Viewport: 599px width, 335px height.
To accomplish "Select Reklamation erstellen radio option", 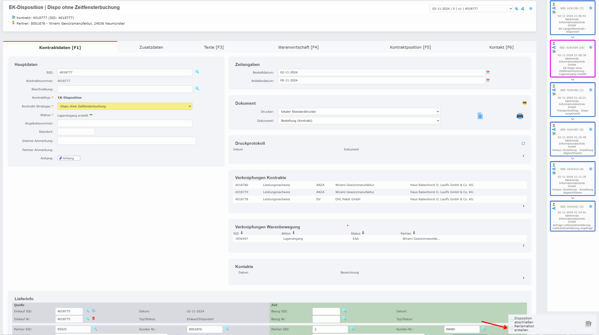I will (x=512, y=328).
